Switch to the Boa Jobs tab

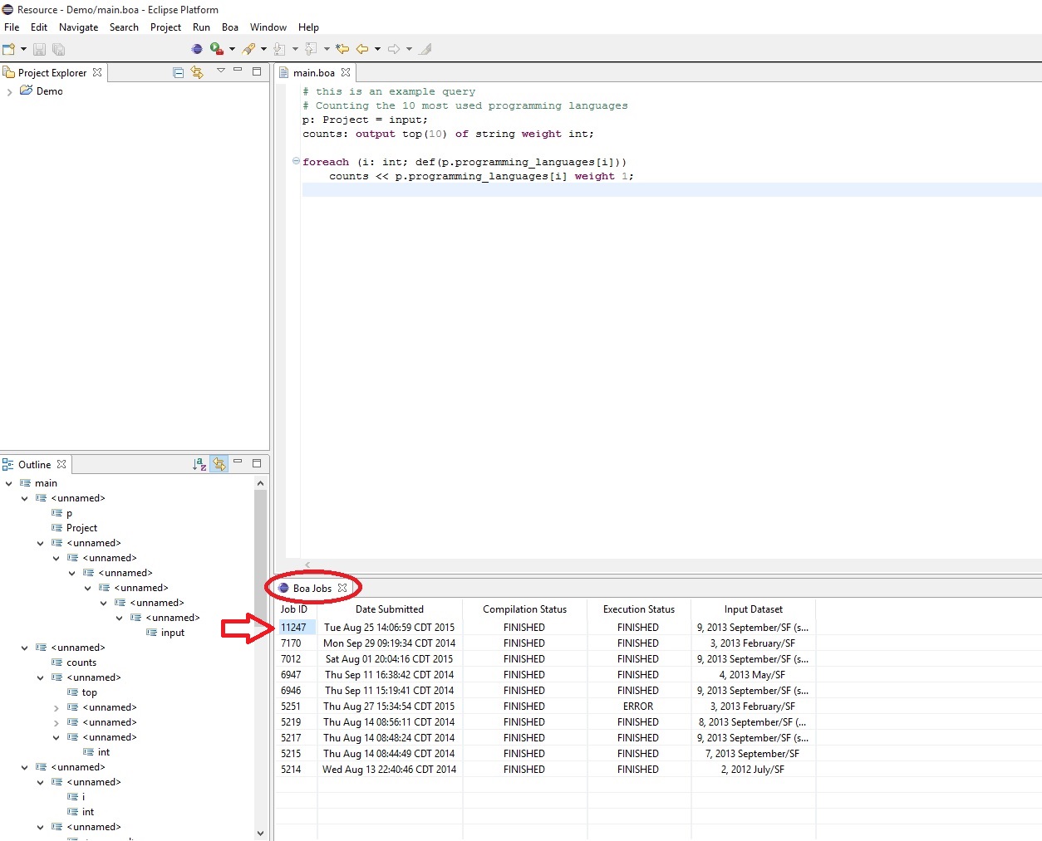[312, 588]
